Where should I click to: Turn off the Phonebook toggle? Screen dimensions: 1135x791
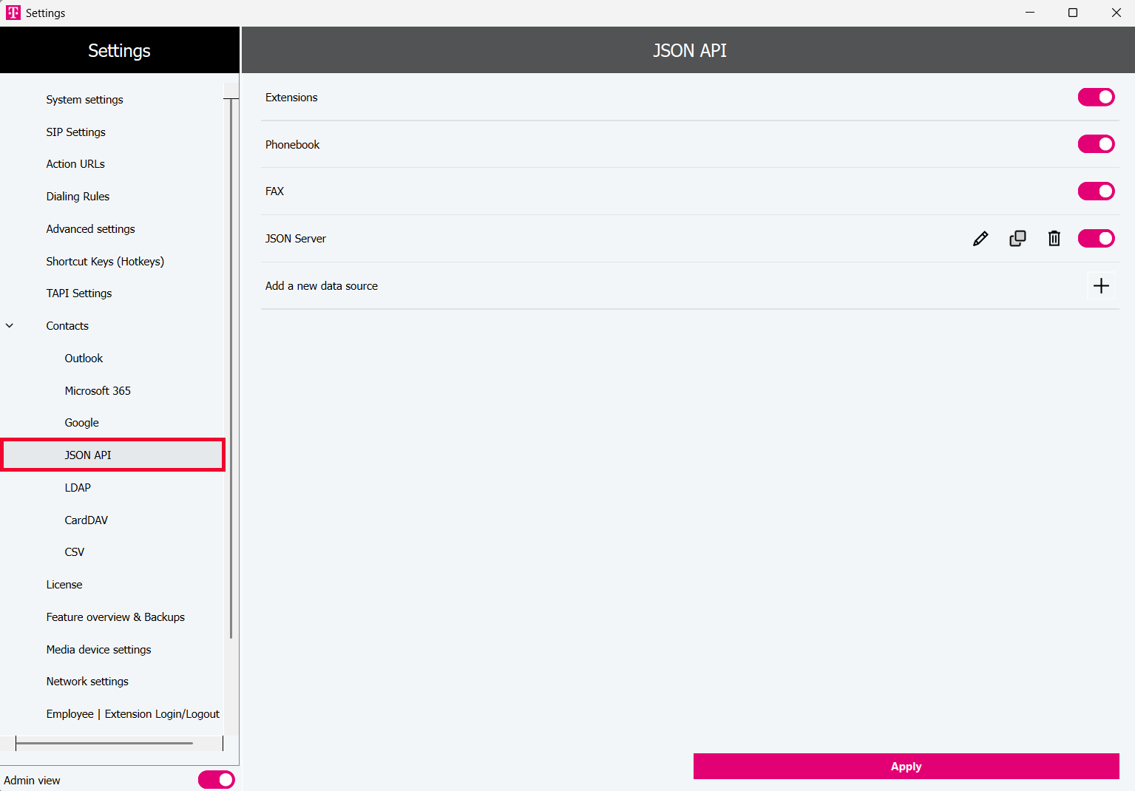1096,144
